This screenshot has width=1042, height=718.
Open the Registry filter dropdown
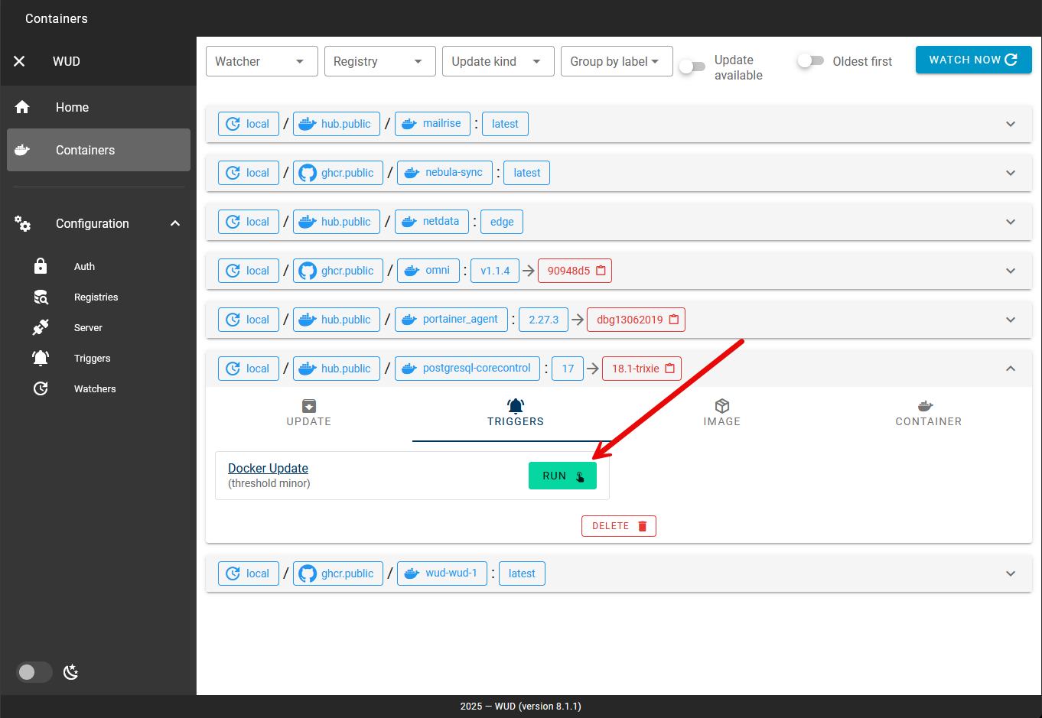pos(380,61)
